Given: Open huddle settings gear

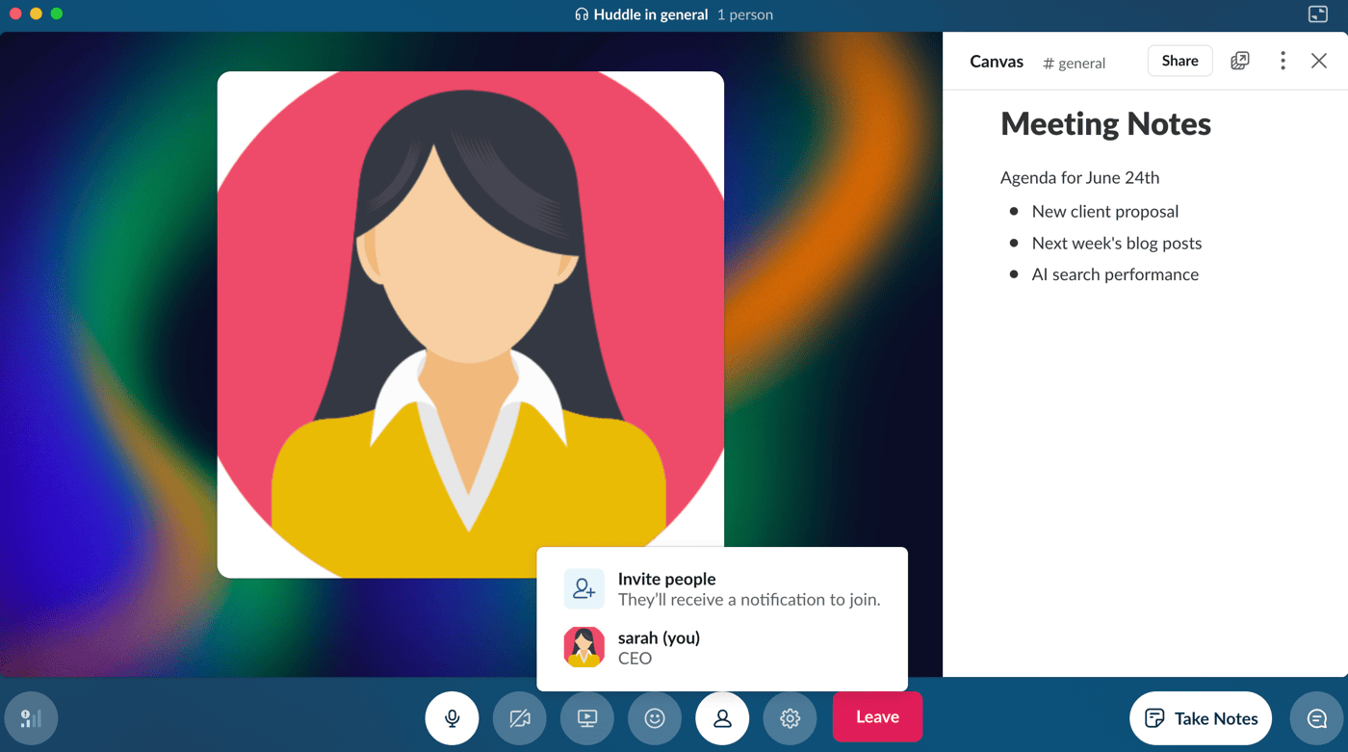Looking at the screenshot, I should tap(790, 717).
